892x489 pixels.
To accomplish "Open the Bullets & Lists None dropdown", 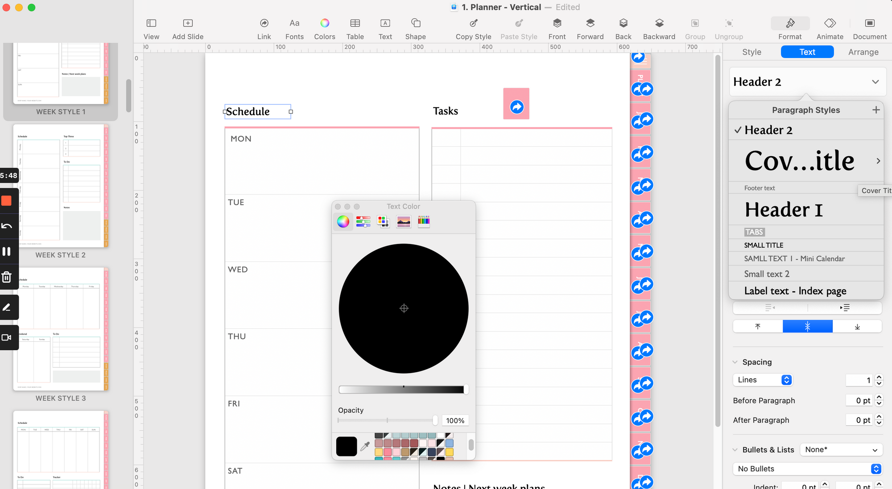I will pyautogui.click(x=841, y=449).
